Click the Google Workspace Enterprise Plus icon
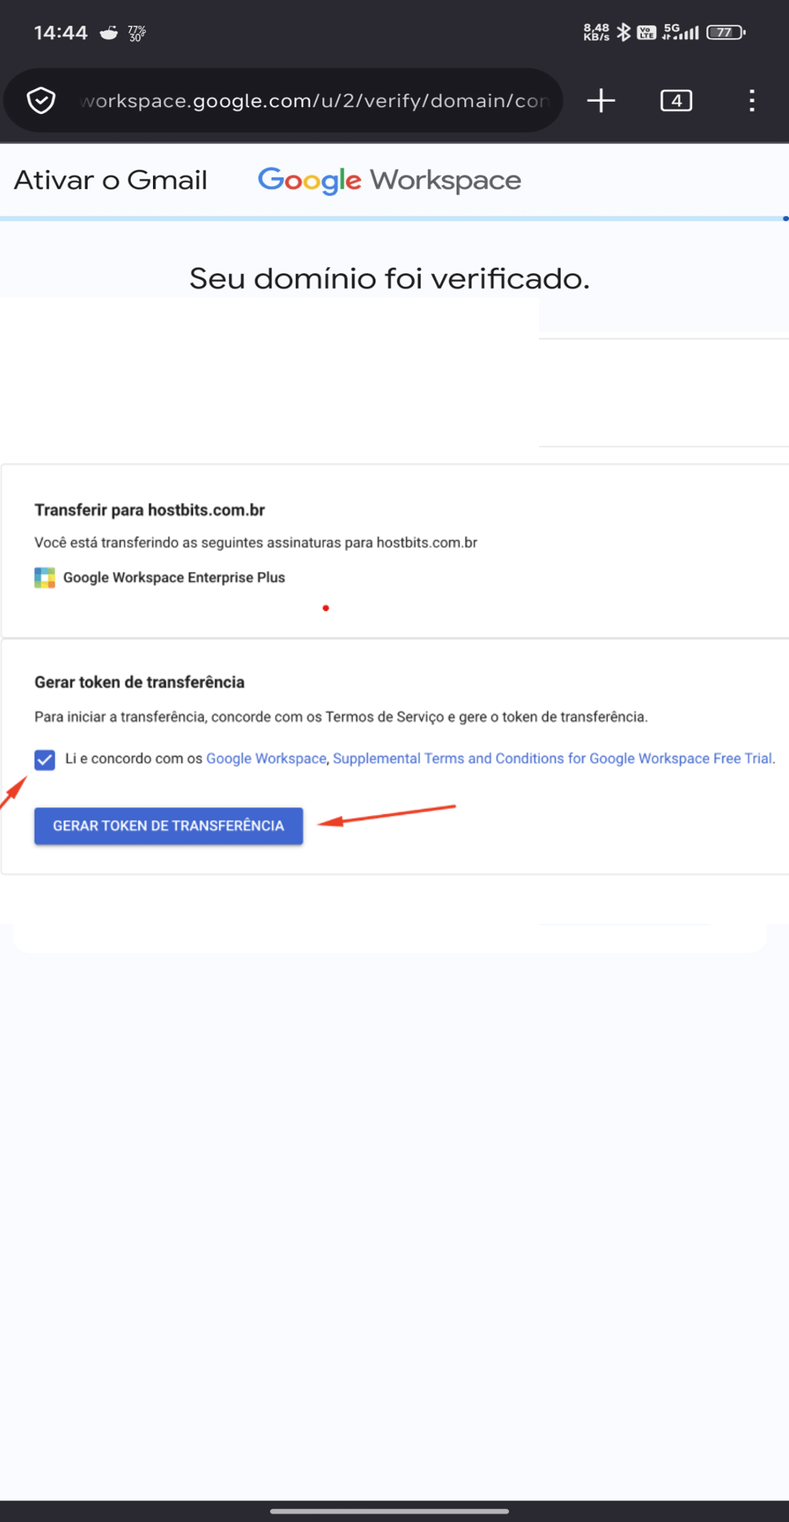Viewport: 789px width, 1522px height. coord(45,578)
